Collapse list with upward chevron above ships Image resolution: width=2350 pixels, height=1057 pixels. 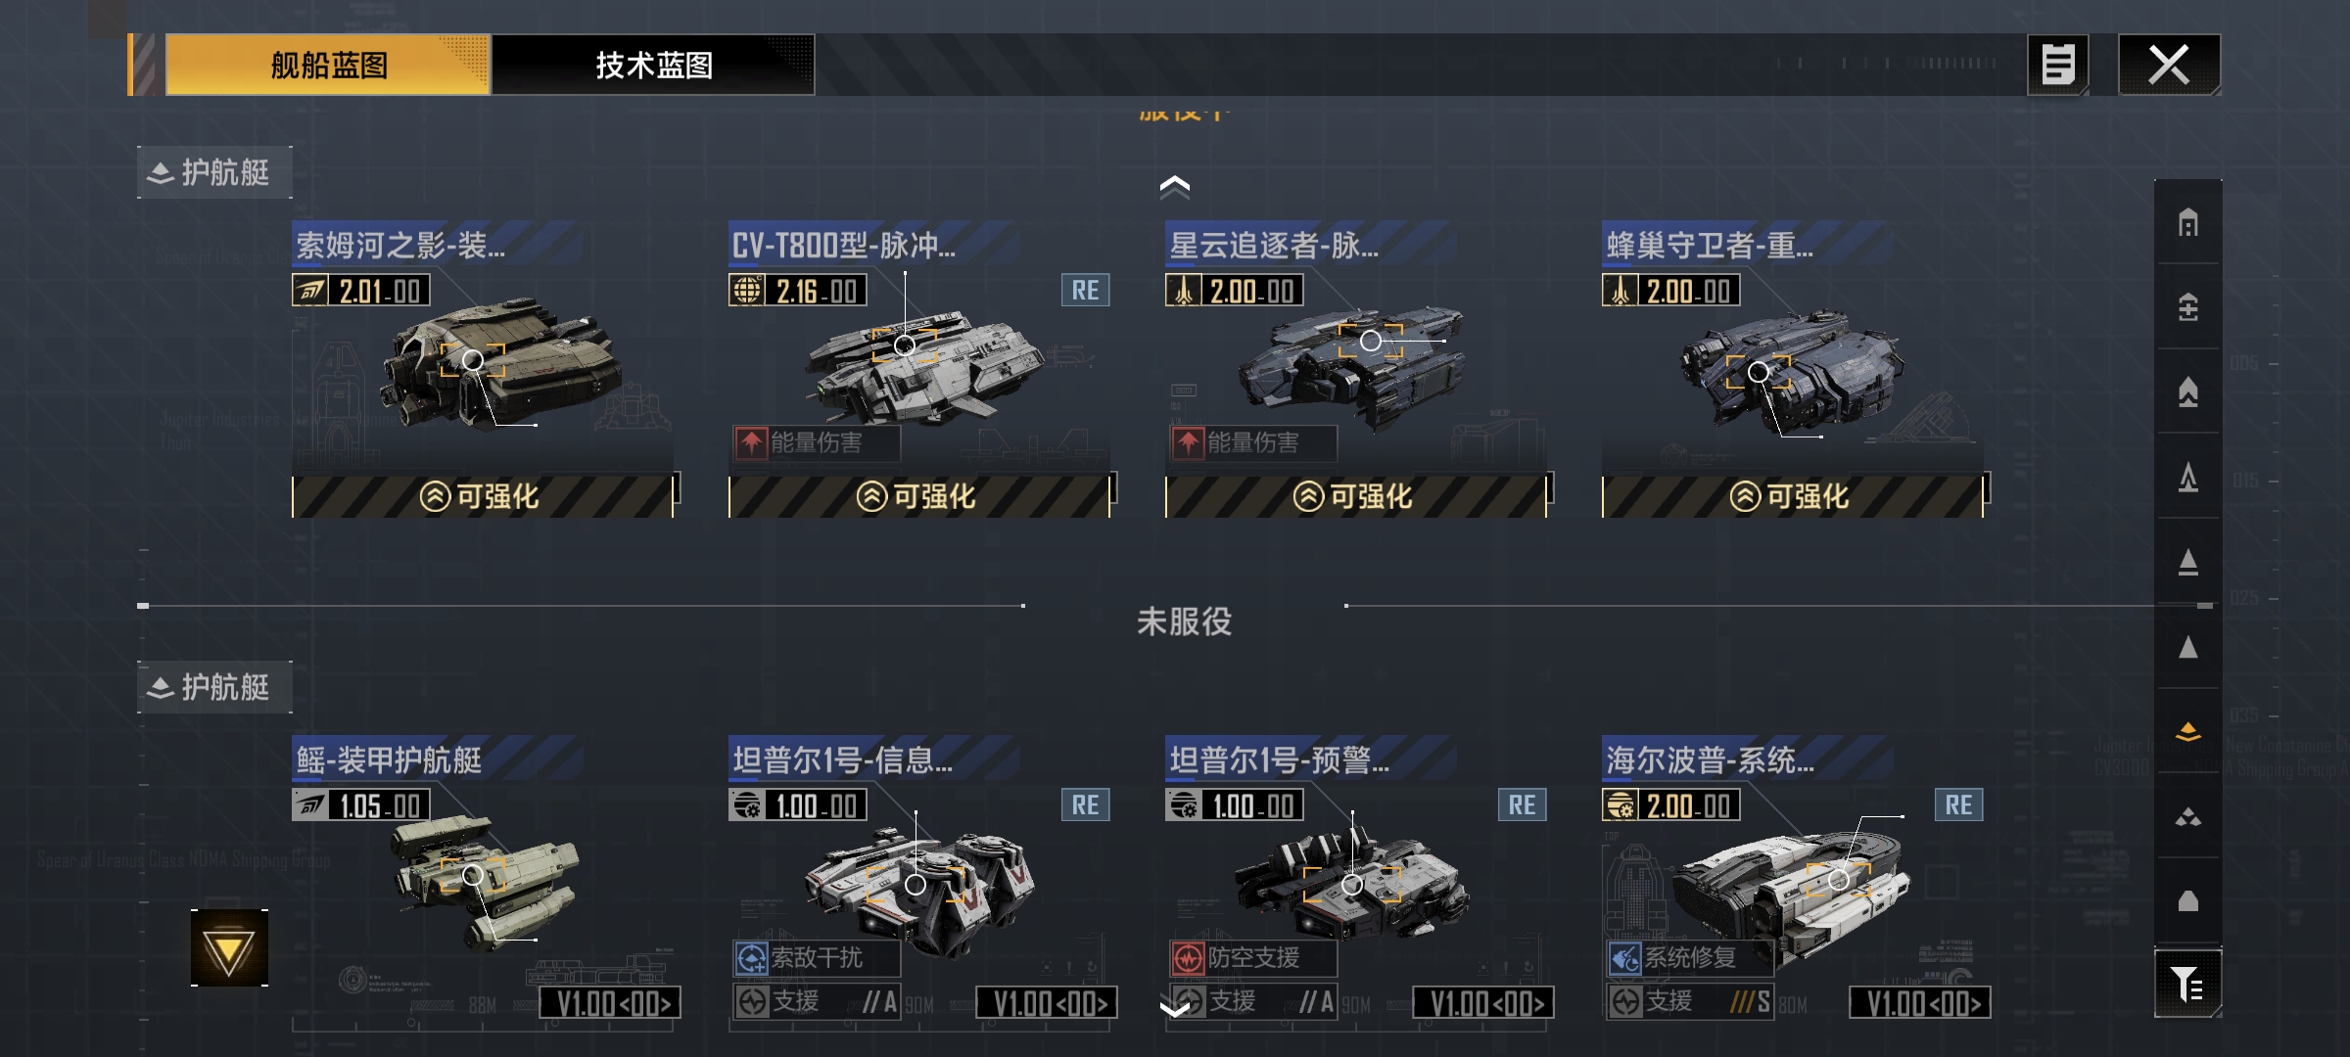[1175, 186]
